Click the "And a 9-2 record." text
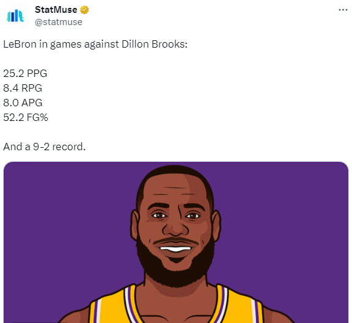 coord(45,147)
